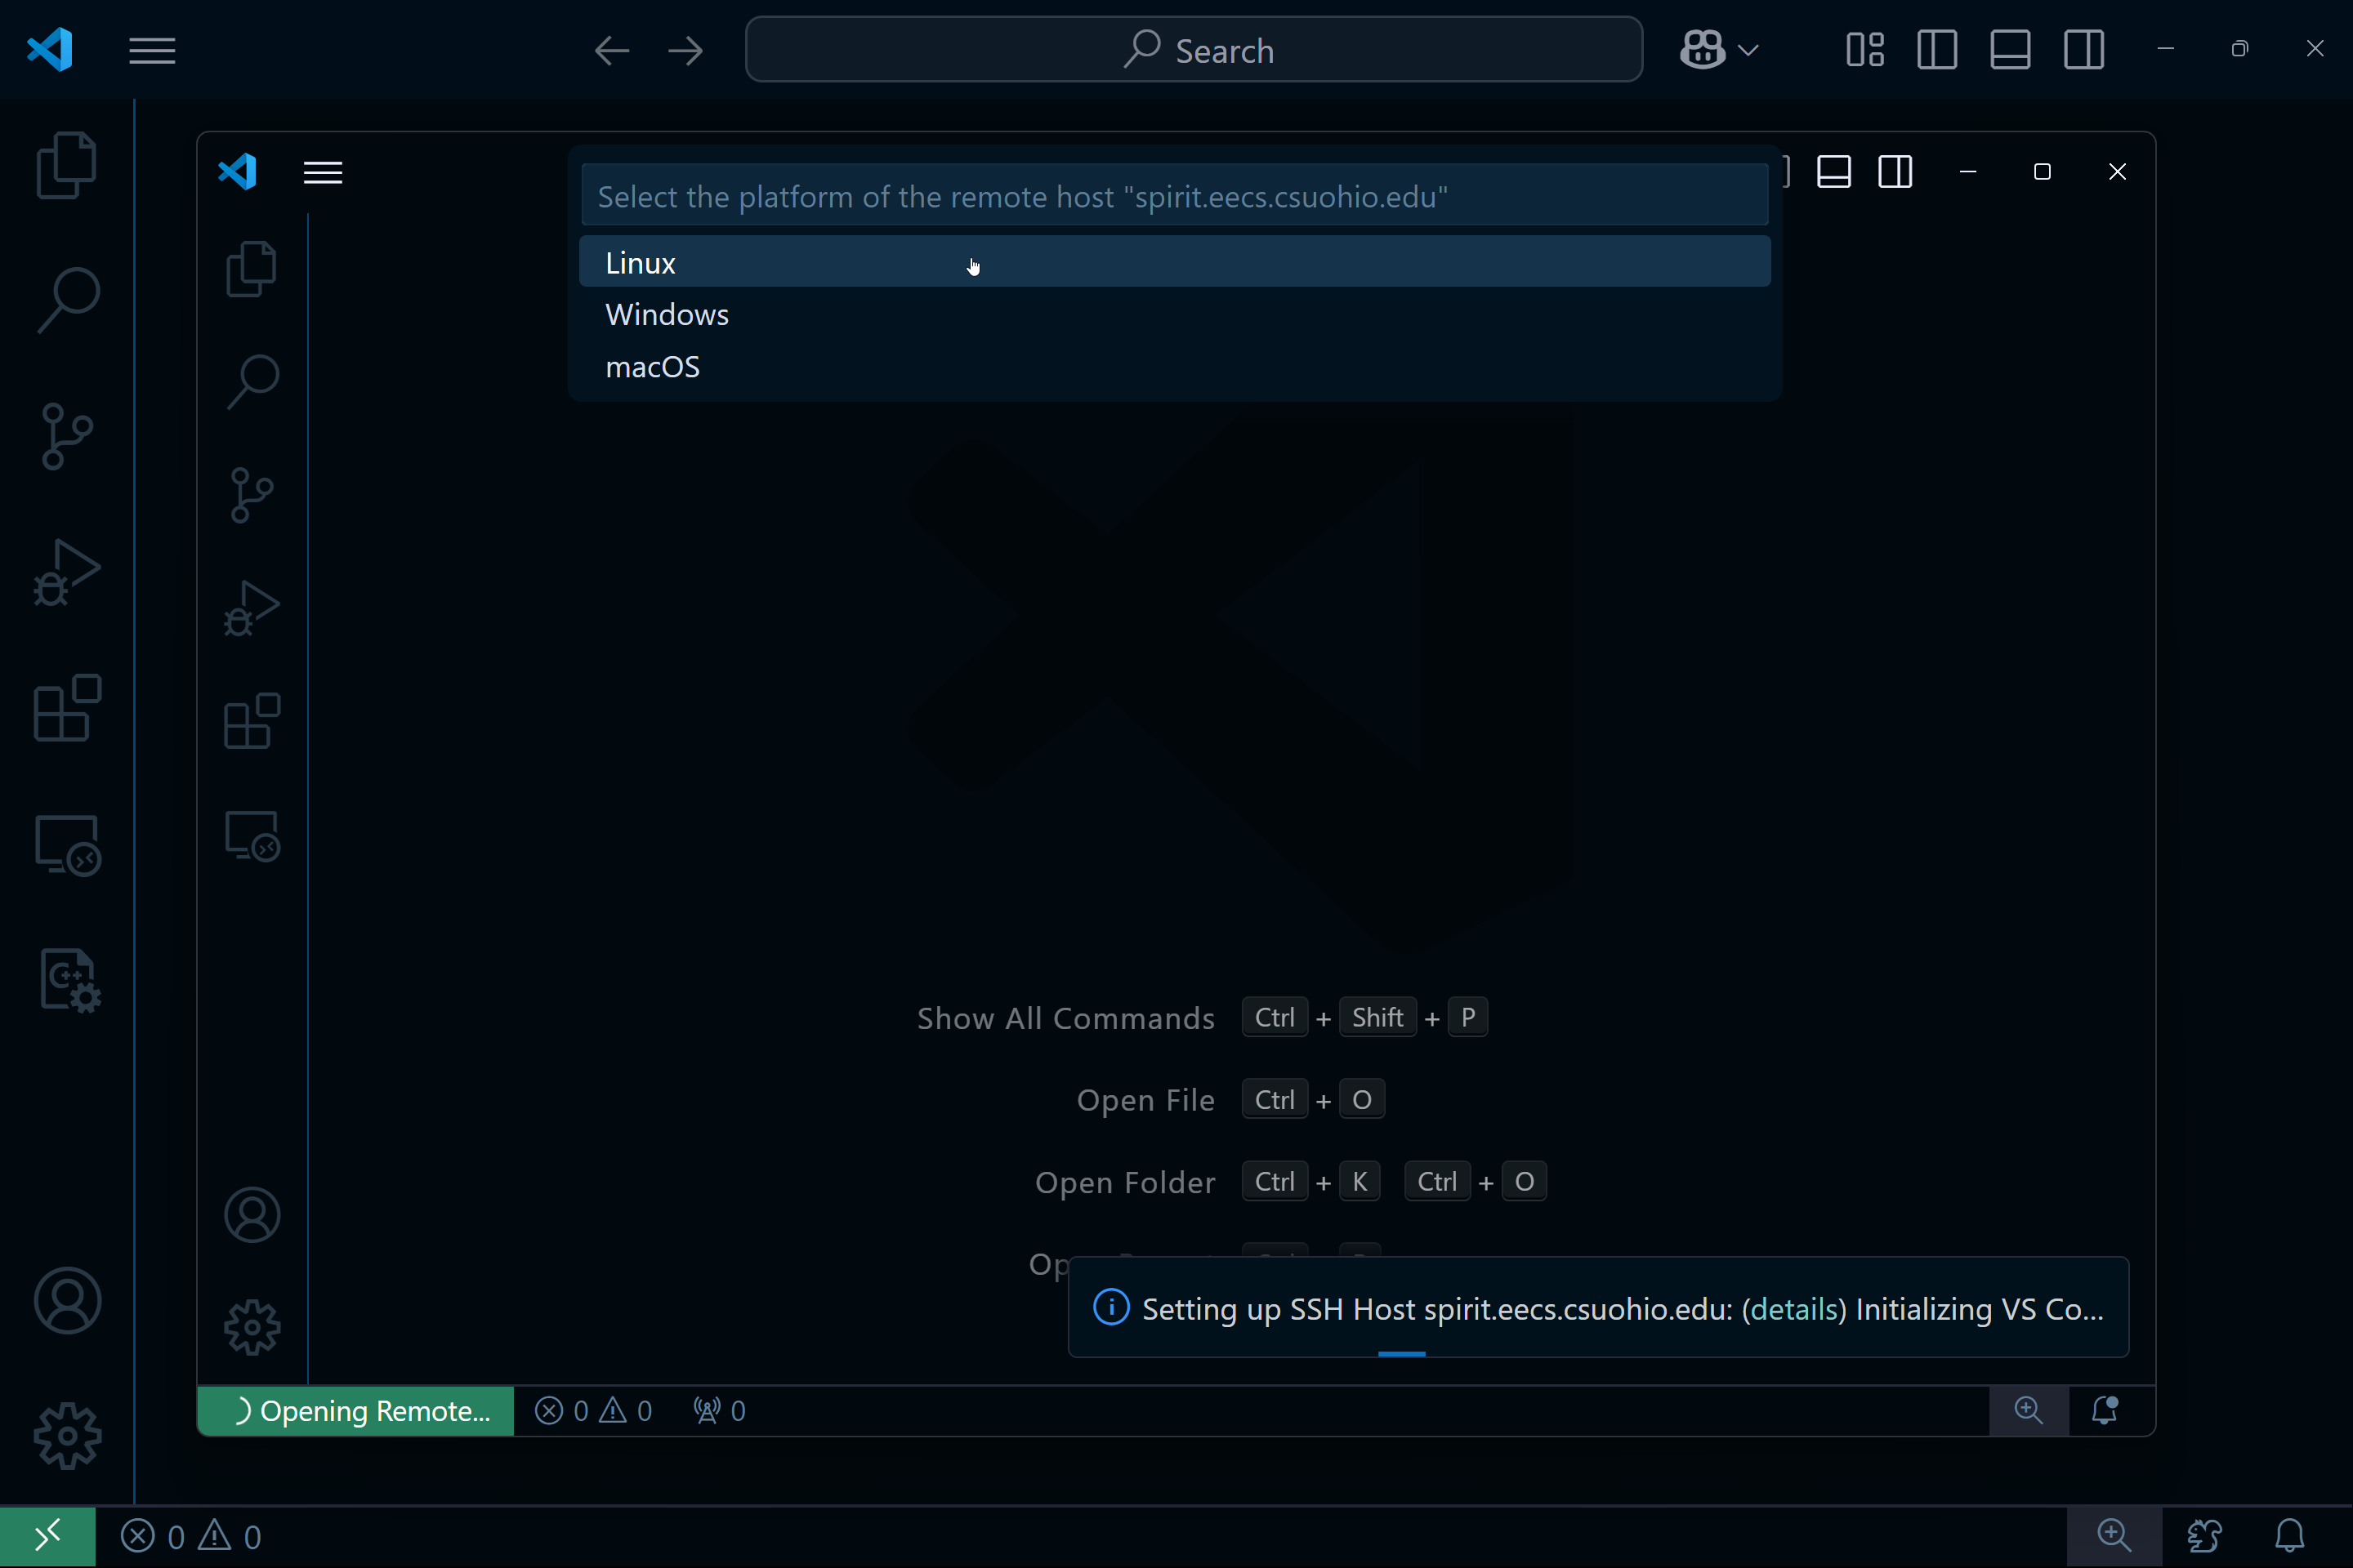Open Run and Debug in the inner remote window

coord(251,608)
